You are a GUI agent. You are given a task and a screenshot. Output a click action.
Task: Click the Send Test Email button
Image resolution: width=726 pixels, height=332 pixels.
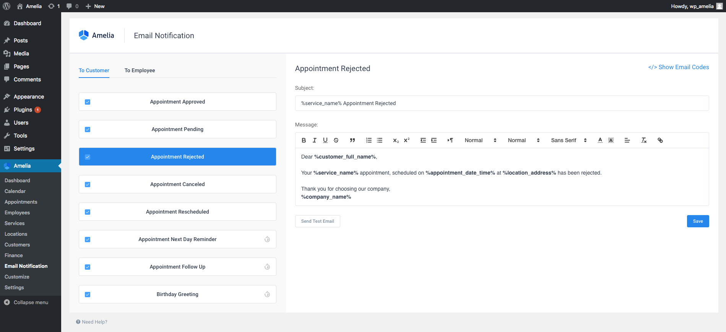(317, 221)
